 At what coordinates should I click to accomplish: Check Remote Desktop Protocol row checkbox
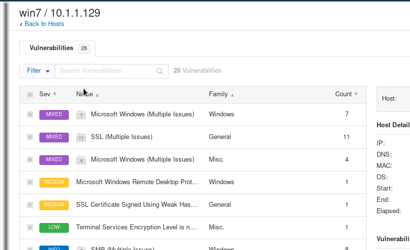point(30,182)
